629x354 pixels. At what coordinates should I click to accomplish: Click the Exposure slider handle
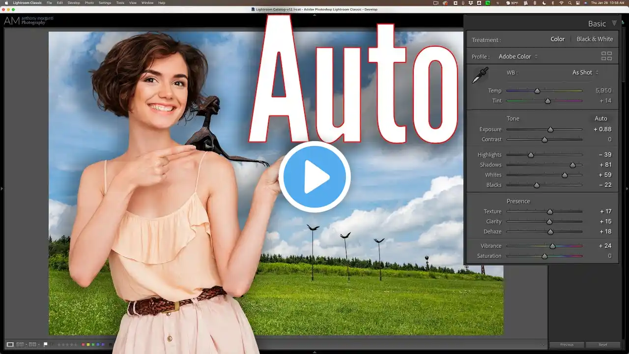(x=550, y=130)
